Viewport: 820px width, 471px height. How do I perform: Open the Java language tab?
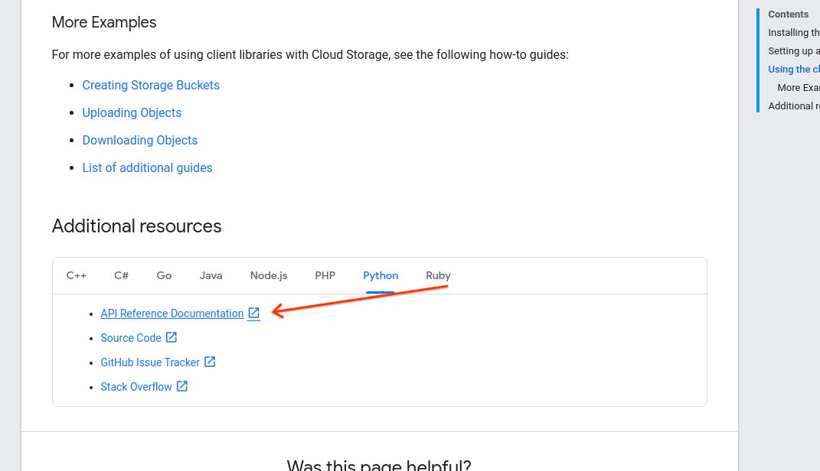211,275
